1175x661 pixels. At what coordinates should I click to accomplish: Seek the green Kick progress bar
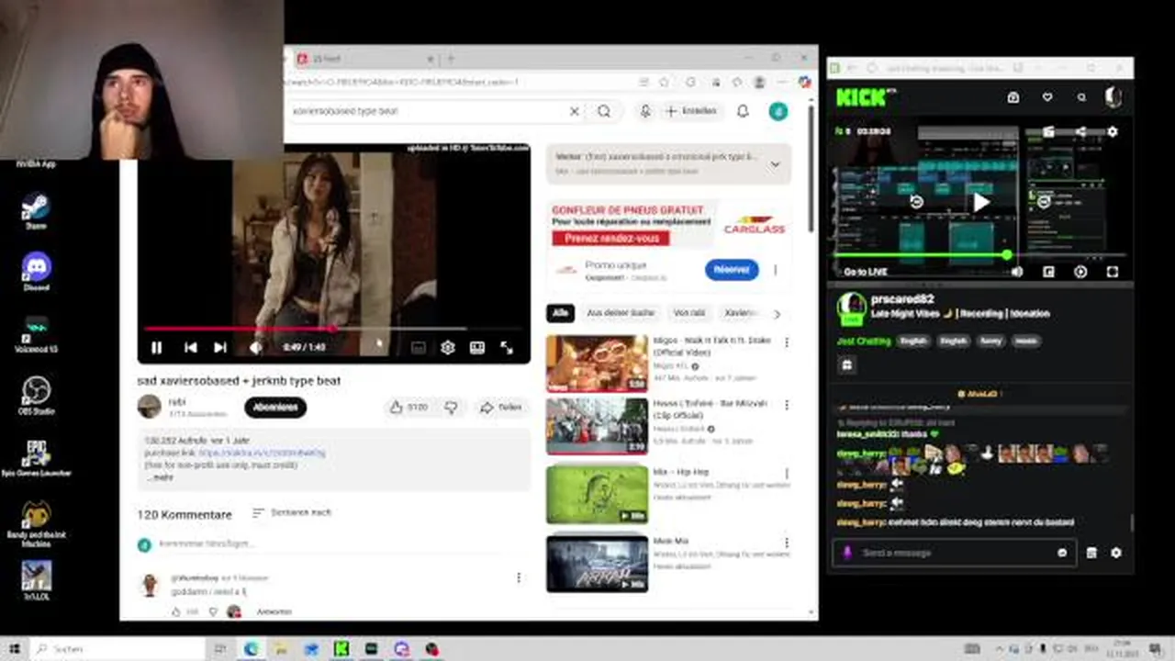979,255
